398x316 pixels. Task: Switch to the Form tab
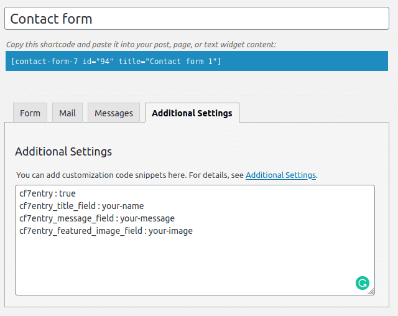[x=30, y=113]
